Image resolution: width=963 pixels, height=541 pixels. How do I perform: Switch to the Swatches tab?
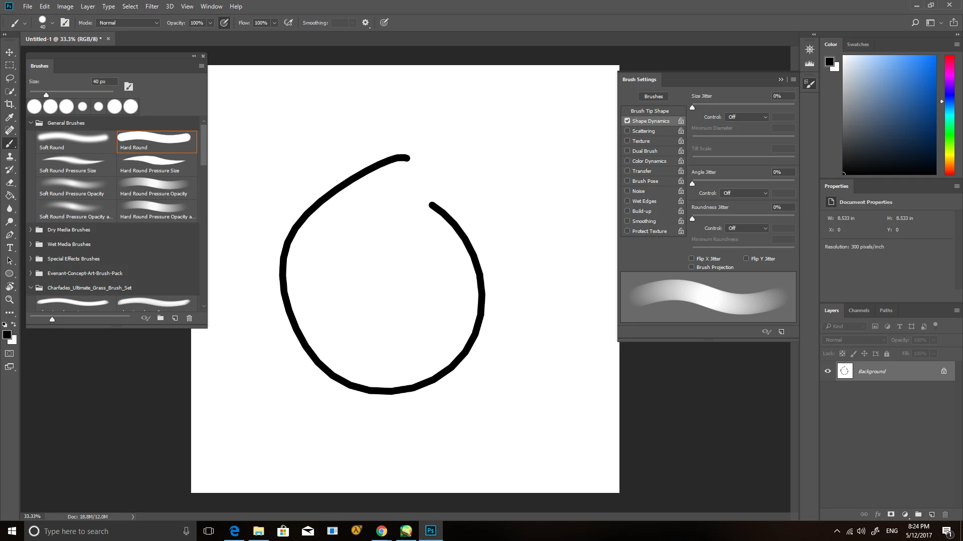(858, 44)
